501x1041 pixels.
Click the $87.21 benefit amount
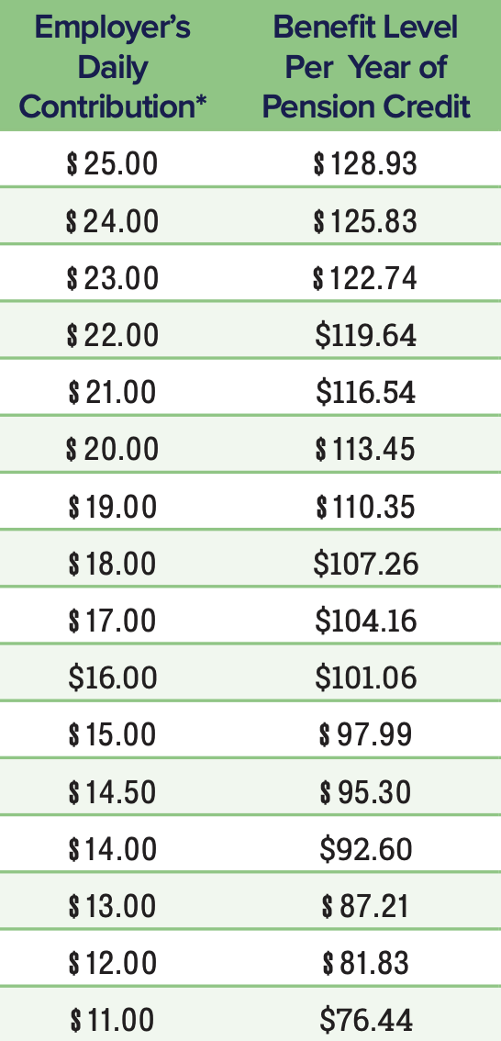point(365,905)
